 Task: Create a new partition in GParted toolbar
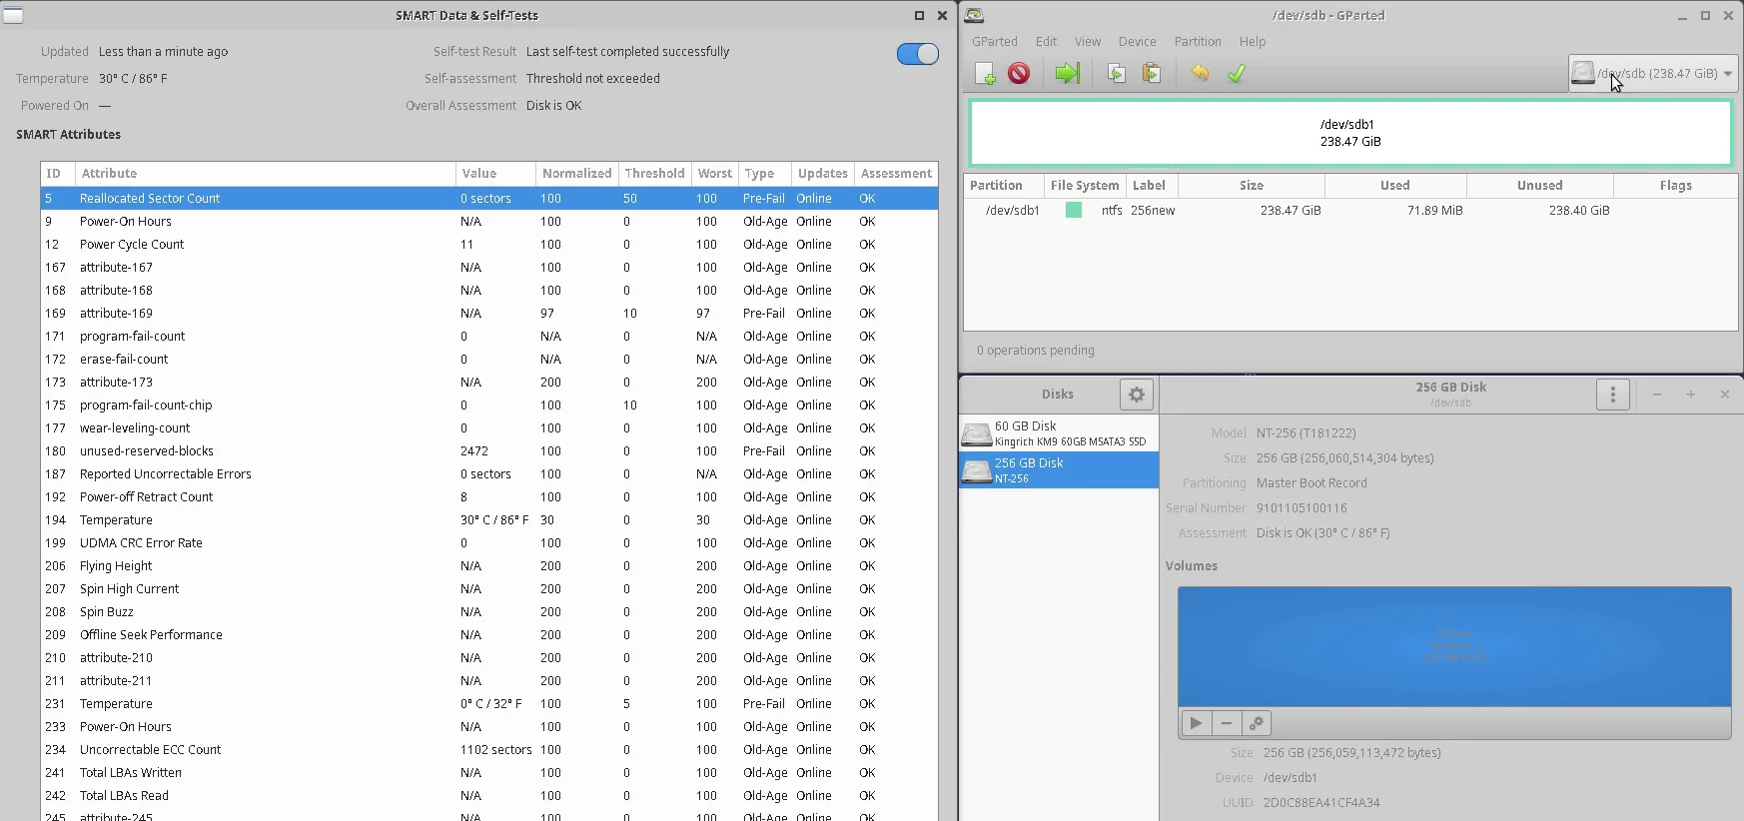click(985, 74)
